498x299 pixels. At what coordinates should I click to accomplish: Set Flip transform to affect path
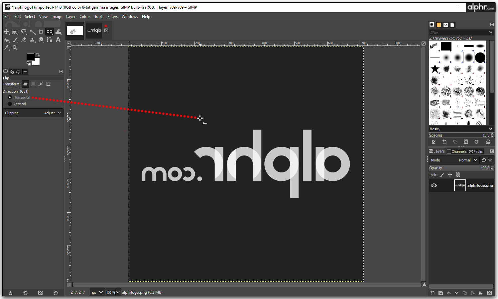(41, 84)
